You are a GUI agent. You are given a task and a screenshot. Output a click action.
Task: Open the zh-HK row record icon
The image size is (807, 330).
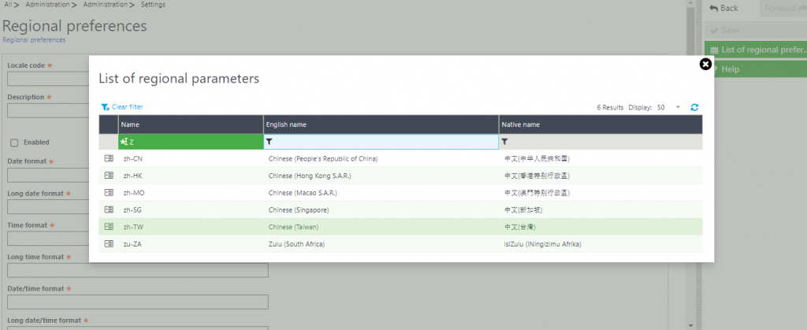coord(109,176)
